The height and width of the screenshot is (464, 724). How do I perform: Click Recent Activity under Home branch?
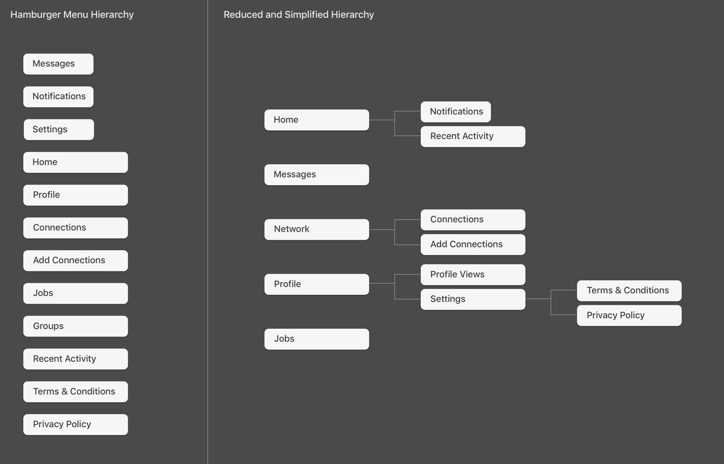[x=472, y=136]
